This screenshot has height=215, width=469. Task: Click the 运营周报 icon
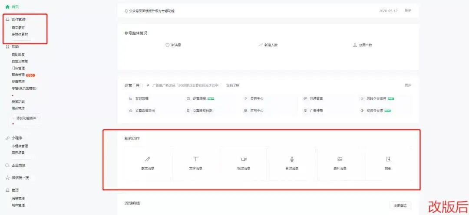click(x=188, y=98)
